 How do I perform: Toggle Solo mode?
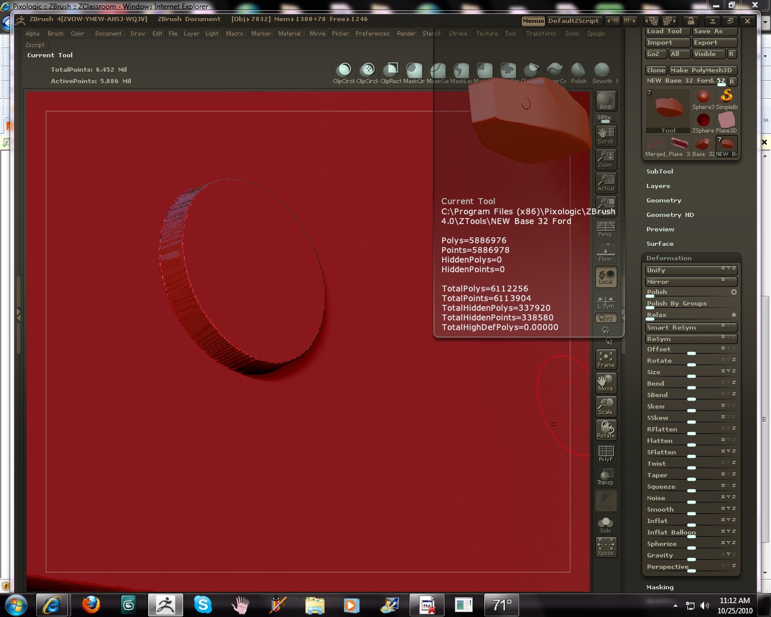click(605, 524)
